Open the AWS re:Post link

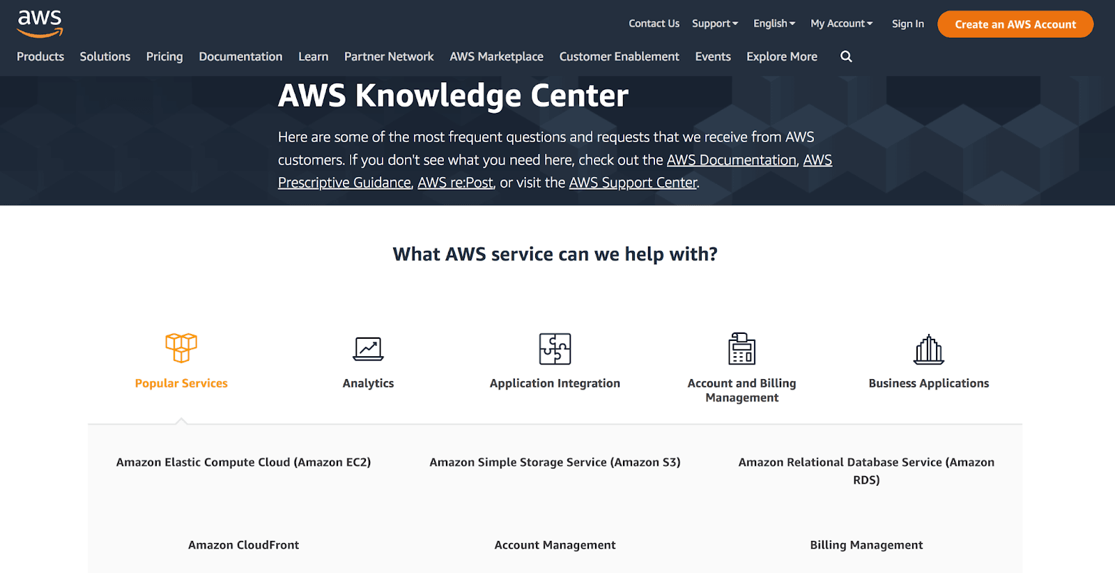tap(455, 183)
